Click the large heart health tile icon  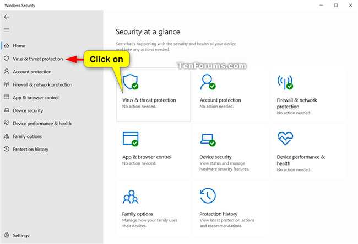tap(285, 139)
